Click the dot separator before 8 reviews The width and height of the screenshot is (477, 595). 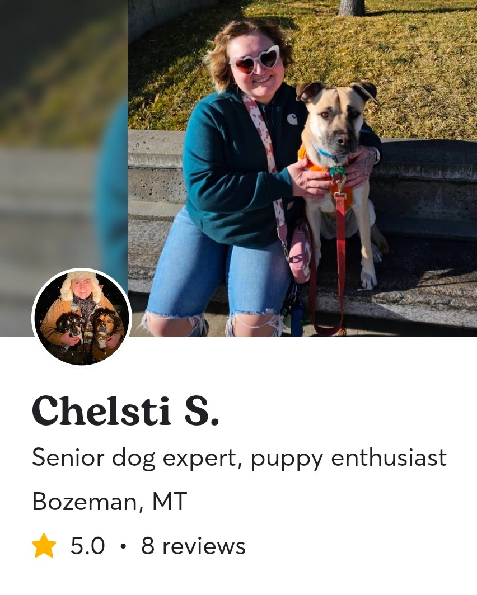click(123, 547)
